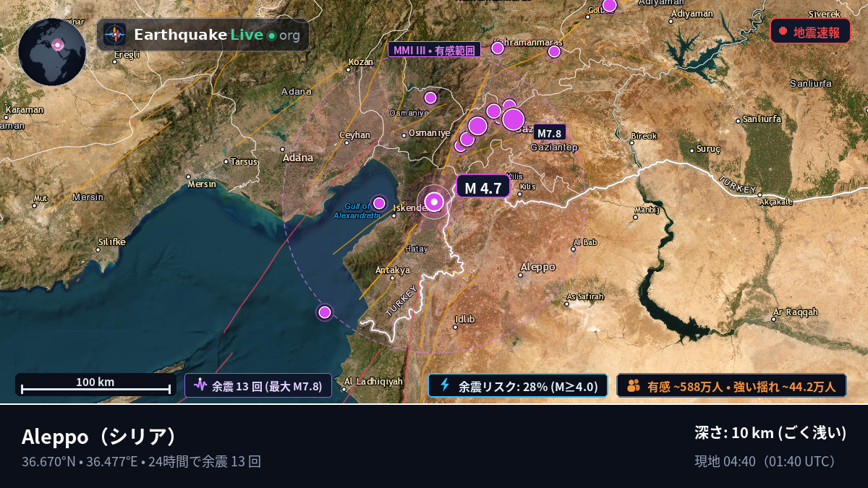
Task: Click the Gaziantep city label
Action: (x=554, y=147)
